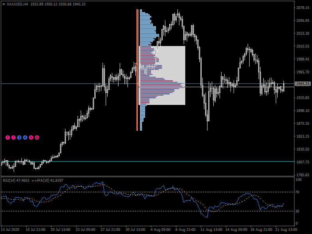Click the OHLC values 1932.89 1950.12 1930.68 1945.33
312x234 pixels.
tap(58, 4)
